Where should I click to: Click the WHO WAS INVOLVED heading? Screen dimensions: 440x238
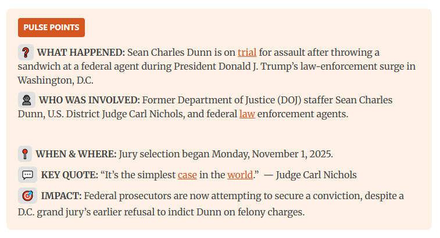click(89, 100)
